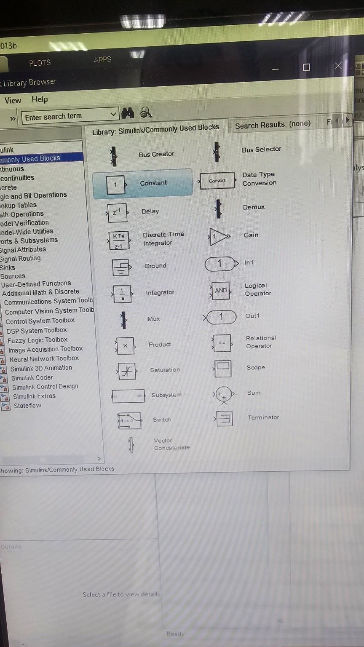This screenshot has height=647, width=364.
Task: Open the Stateflow library
Action: (x=27, y=406)
